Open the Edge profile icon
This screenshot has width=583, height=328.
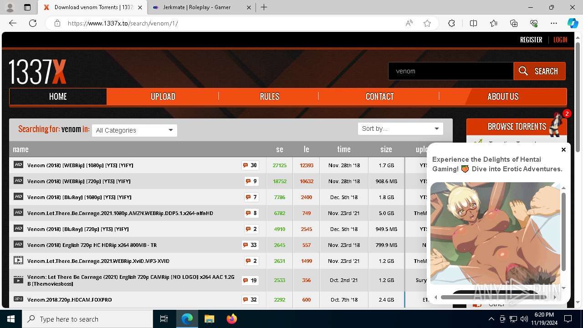[10, 7]
